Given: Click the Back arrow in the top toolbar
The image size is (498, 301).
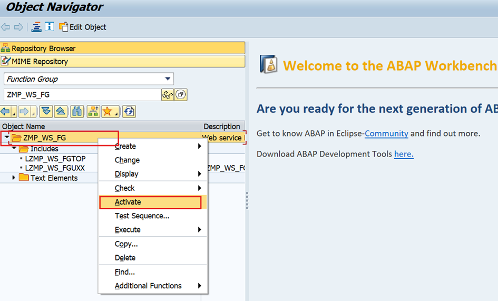Looking at the screenshot, I should click(x=5, y=27).
